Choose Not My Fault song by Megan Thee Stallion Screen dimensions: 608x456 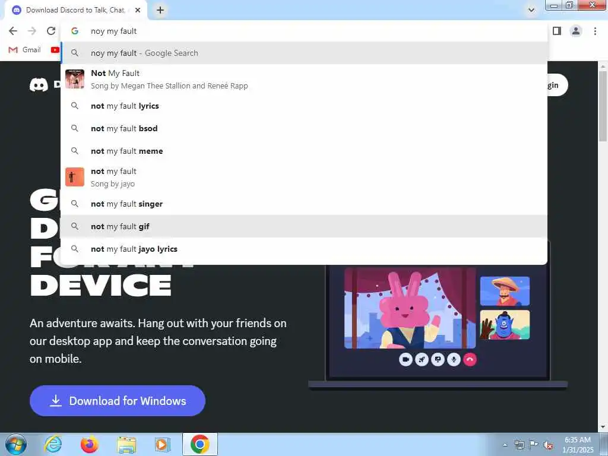(x=304, y=79)
